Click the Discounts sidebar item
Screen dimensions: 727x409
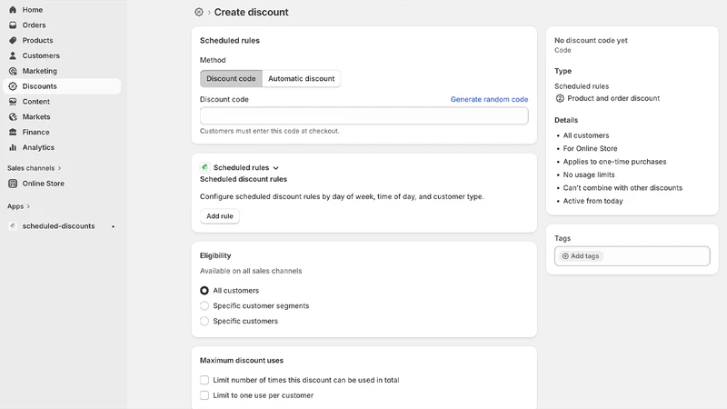pos(62,86)
